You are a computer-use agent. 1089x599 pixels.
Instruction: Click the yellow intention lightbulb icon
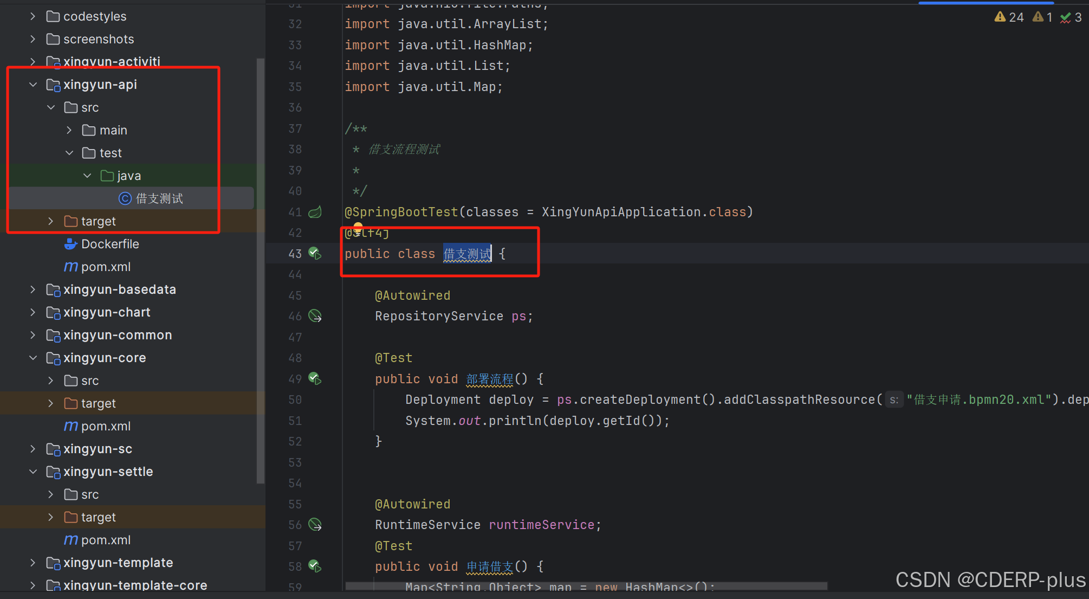[358, 228]
